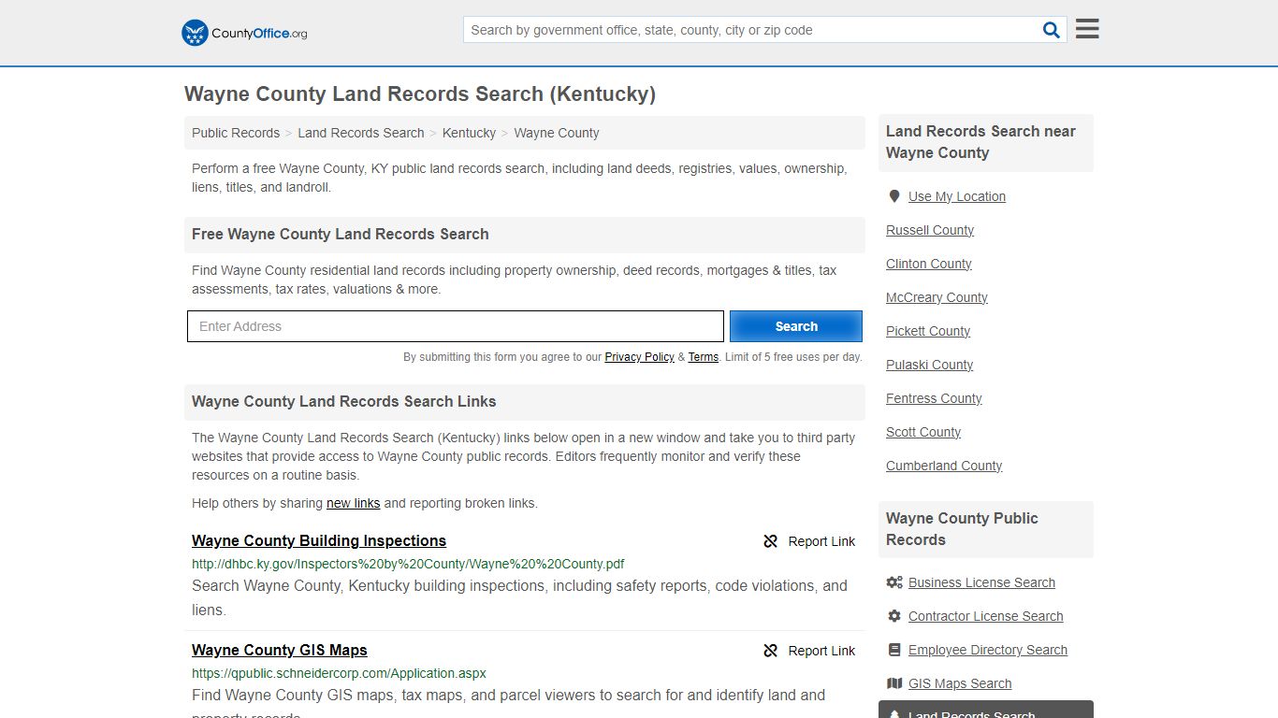
Task: Open the Terms link
Action: click(x=704, y=357)
